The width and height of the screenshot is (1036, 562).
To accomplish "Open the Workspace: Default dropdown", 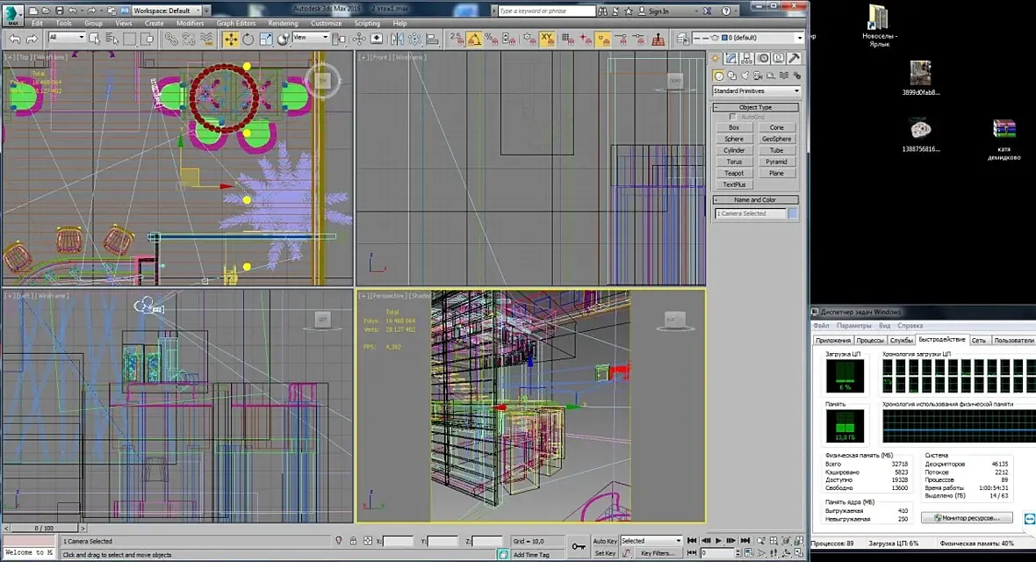I will [x=170, y=11].
